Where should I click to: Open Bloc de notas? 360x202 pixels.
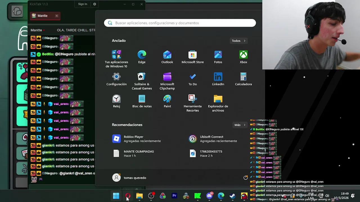point(142,101)
